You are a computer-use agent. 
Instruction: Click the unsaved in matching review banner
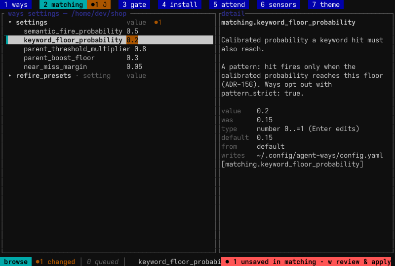coord(306,262)
